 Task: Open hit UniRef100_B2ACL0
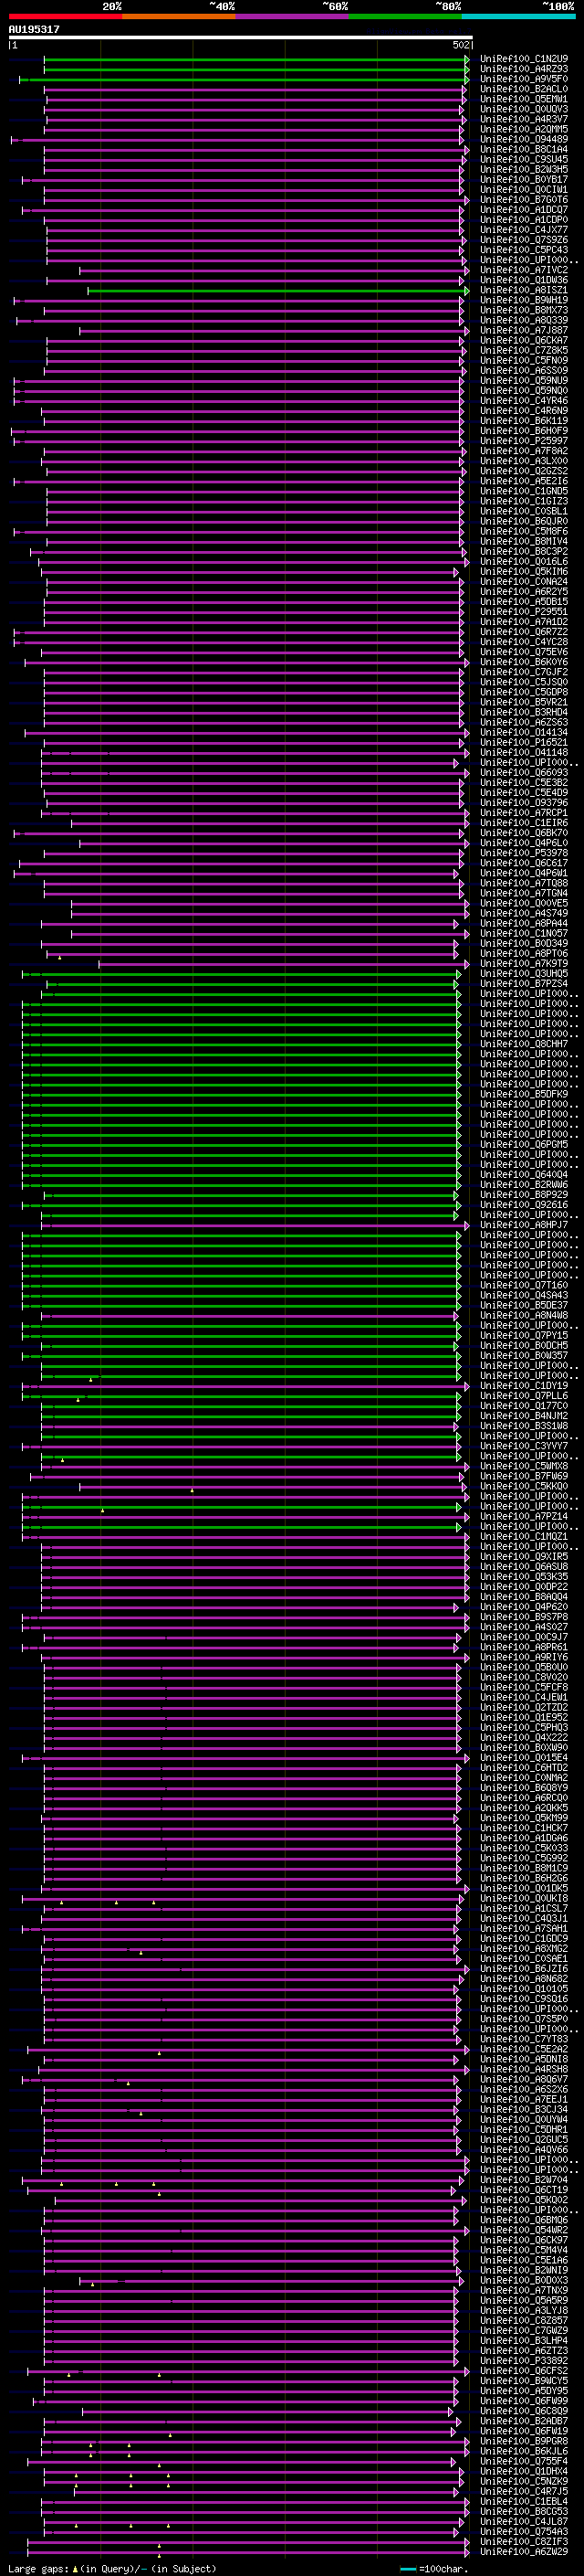pos(524,89)
